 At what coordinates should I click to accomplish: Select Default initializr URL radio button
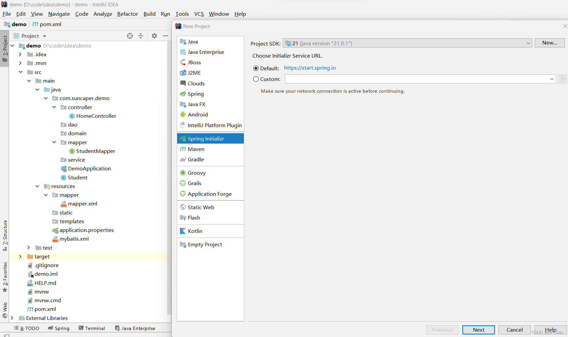coord(256,68)
